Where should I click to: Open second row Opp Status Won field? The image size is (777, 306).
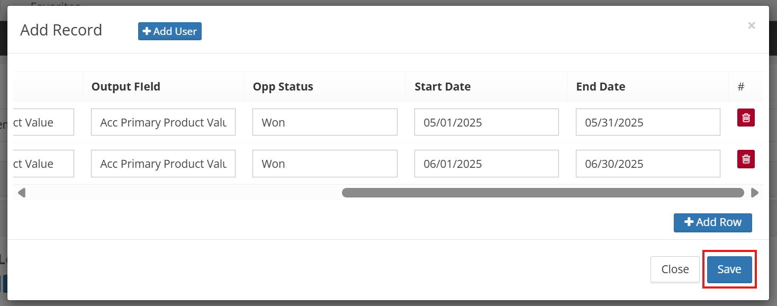pyautogui.click(x=324, y=164)
